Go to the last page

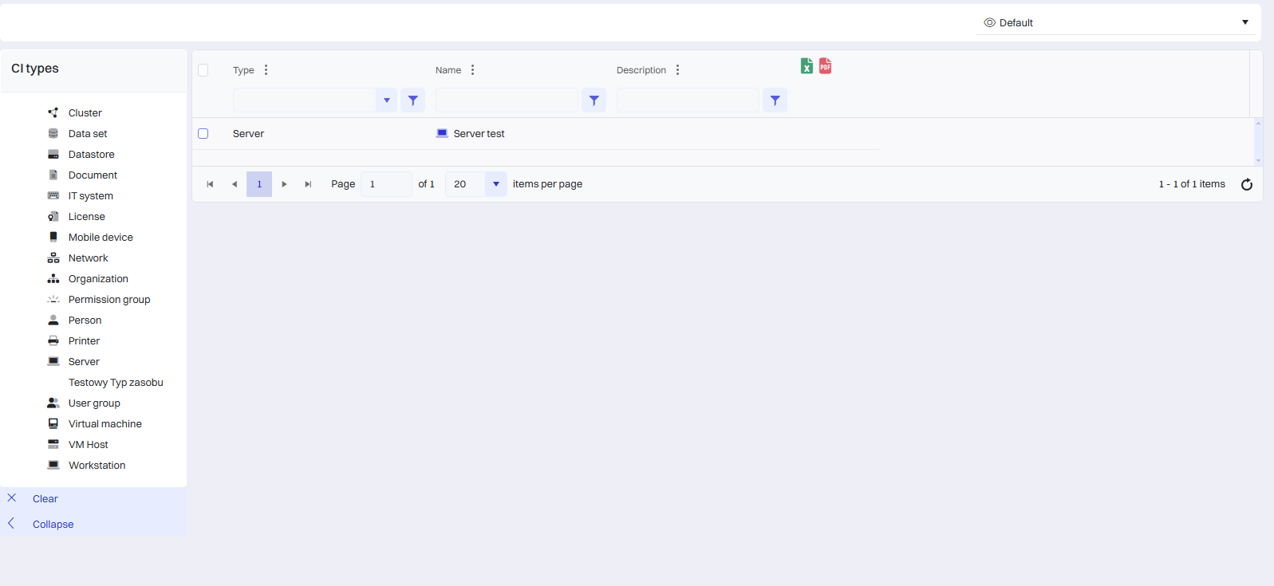pyautogui.click(x=308, y=184)
